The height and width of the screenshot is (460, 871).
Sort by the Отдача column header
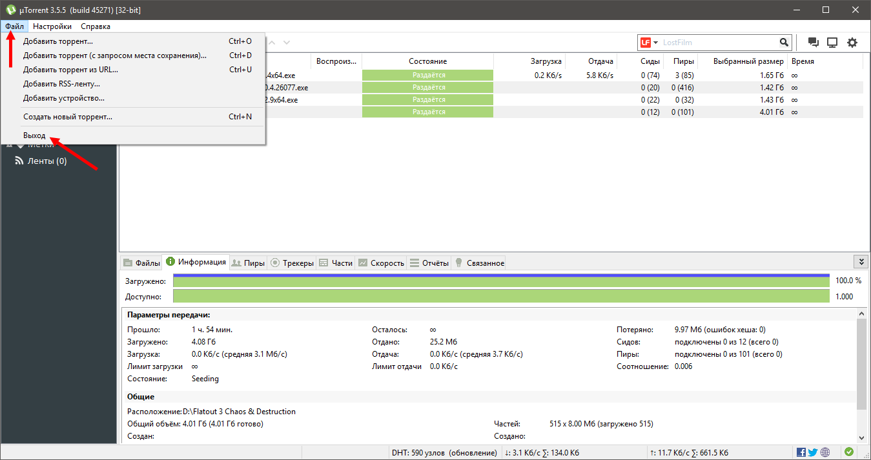pyautogui.click(x=591, y=61)
